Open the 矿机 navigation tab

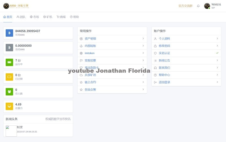pyautogui.click(x=48, y=17)
